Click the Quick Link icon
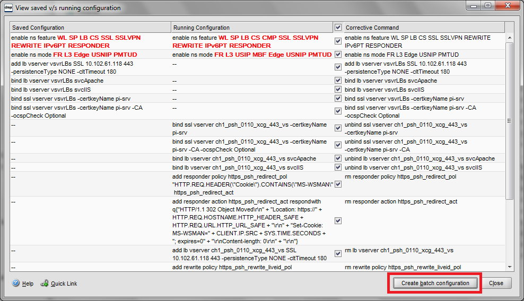 tap(45, 284)
